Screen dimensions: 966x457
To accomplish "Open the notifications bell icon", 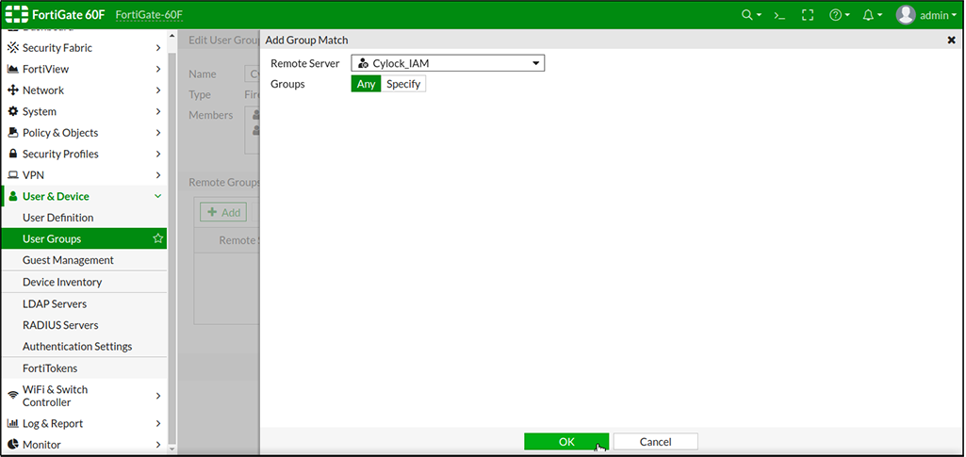I will (870, 15).
